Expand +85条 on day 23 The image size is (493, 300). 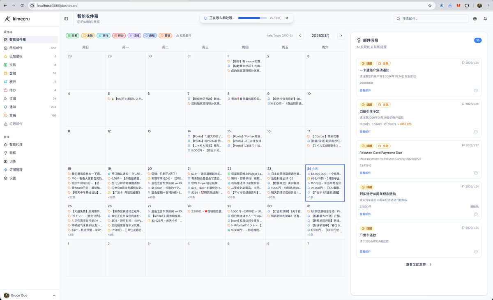271,197
